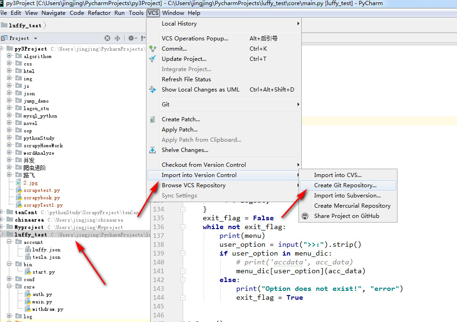The height and width of the screenshot is (322, 457).
Task: Click the tesla.json file icon
Action: [28, 257]
